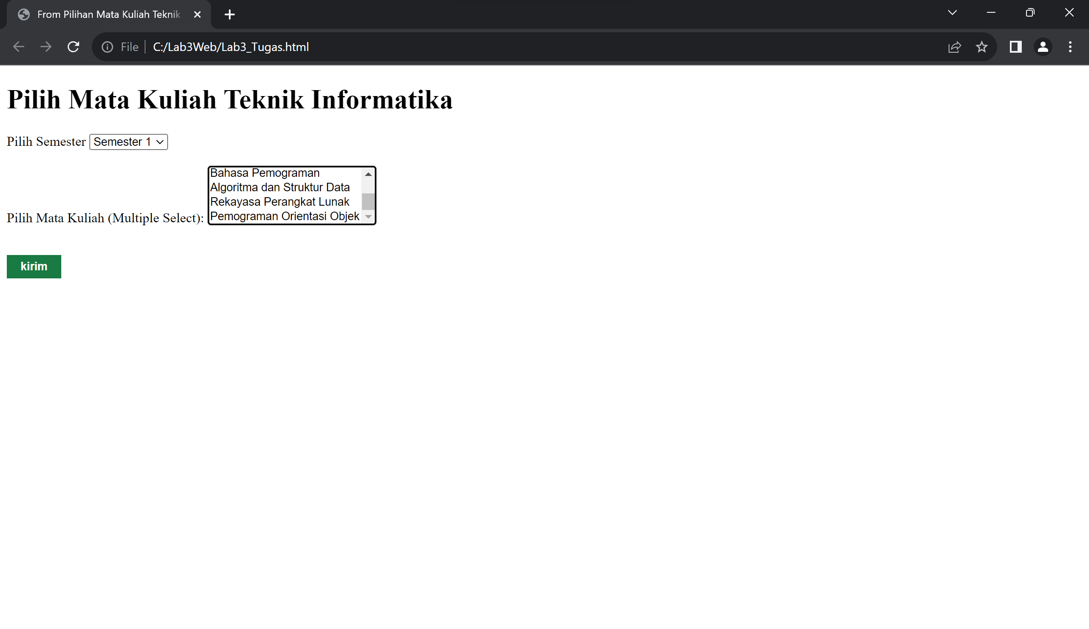The width and height of the screenshot is (1089, 629).
Task: Open a new browser tab
Action: pos(229,14)
